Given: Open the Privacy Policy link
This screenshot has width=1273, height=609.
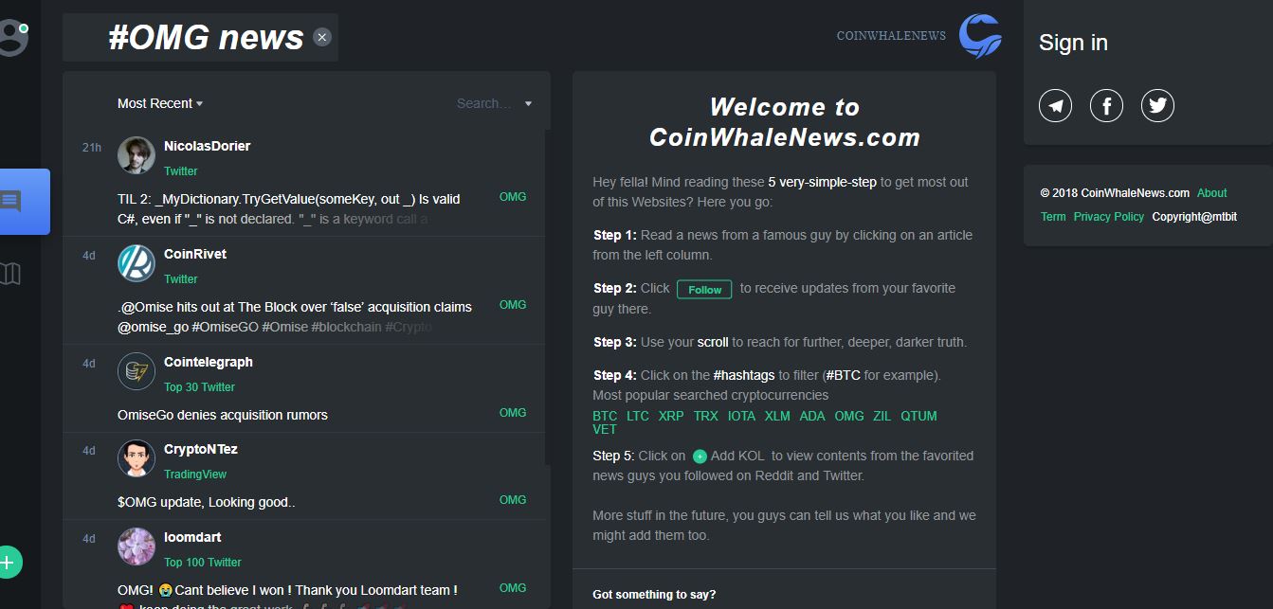Looking at the screenshot, I should [x=1108, y=216].
